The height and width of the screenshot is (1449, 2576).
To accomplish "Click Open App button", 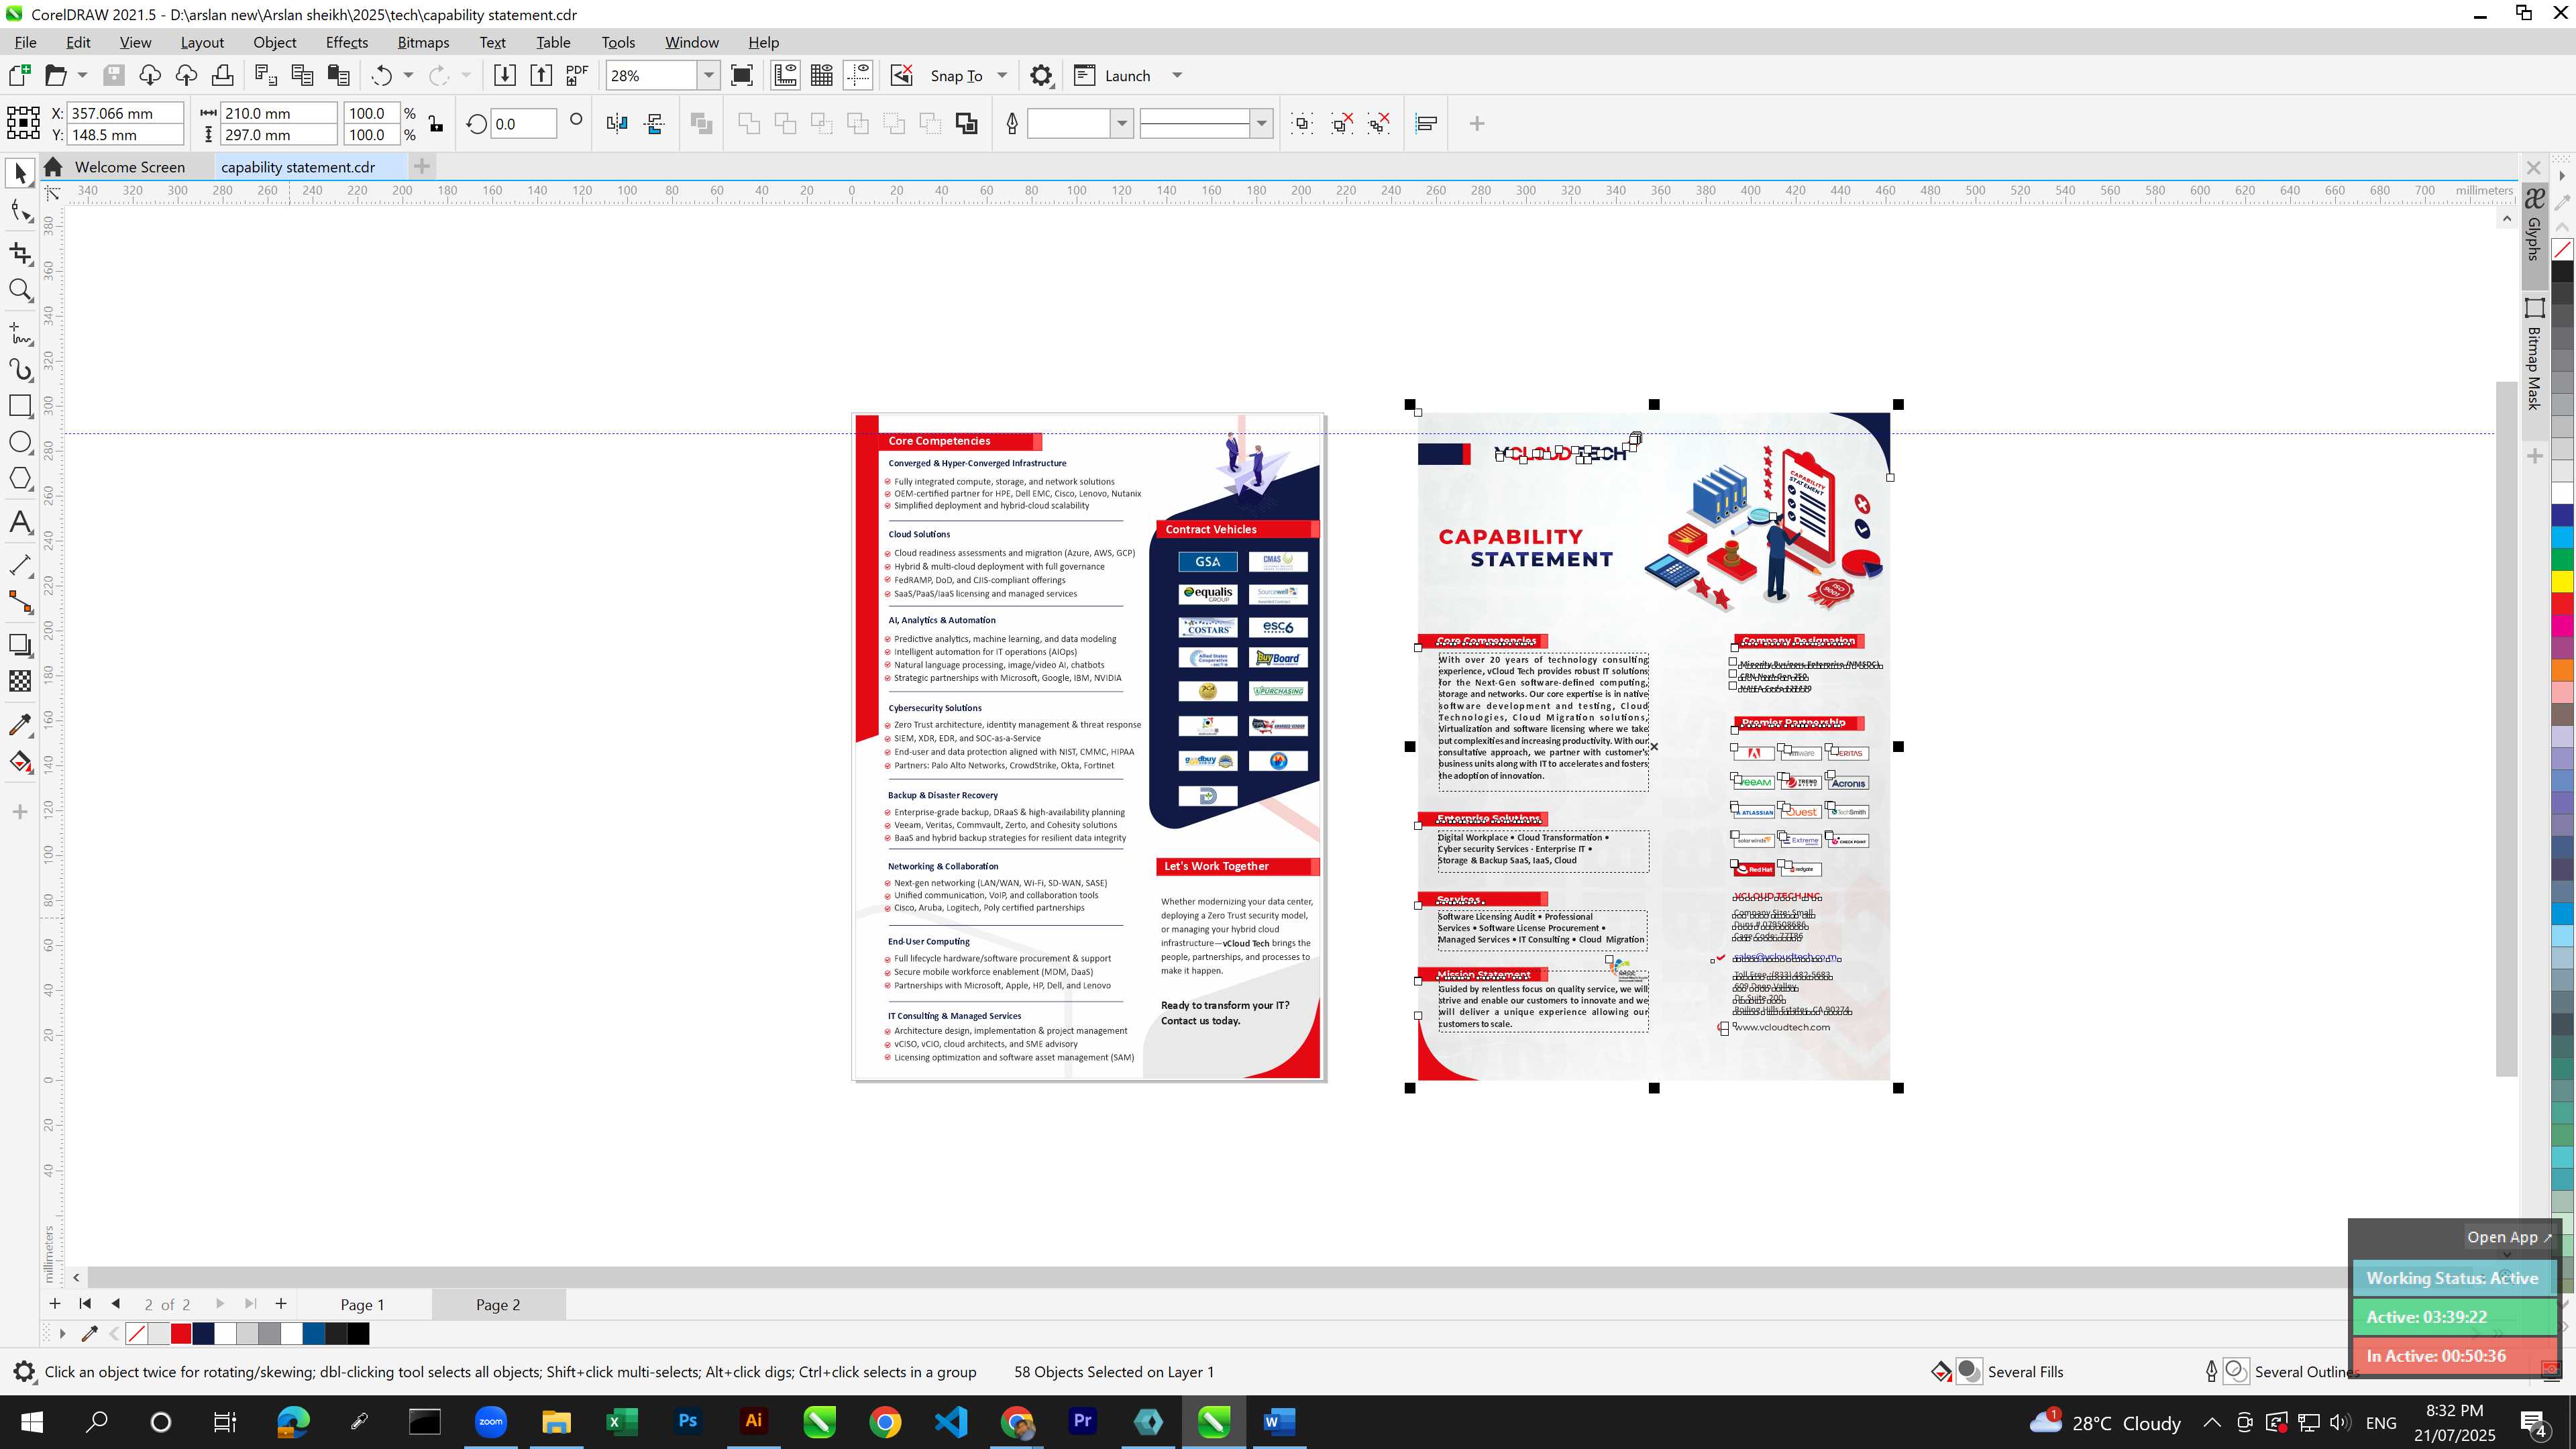I will coord(2508,1237).
